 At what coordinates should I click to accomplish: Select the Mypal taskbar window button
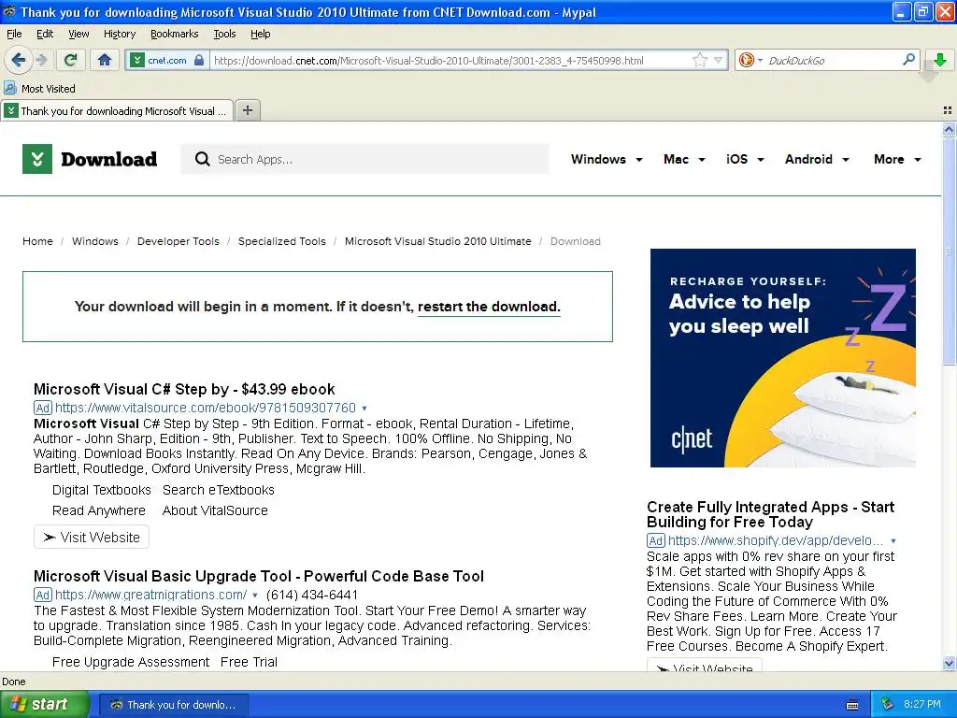coord(173,705)
